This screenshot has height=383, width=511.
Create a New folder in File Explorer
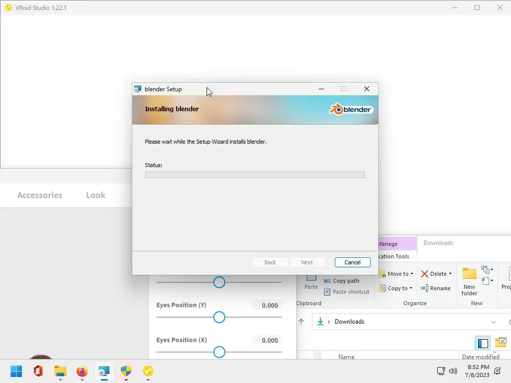469,281
